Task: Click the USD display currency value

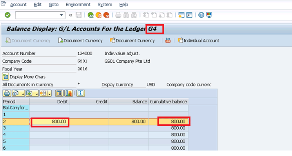Action: click(x=151, y=85)
